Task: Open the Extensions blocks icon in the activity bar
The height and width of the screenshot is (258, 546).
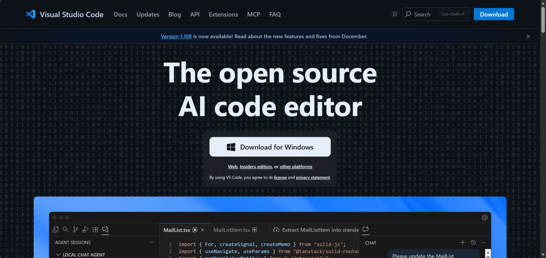Action: (x=95, y=230)
